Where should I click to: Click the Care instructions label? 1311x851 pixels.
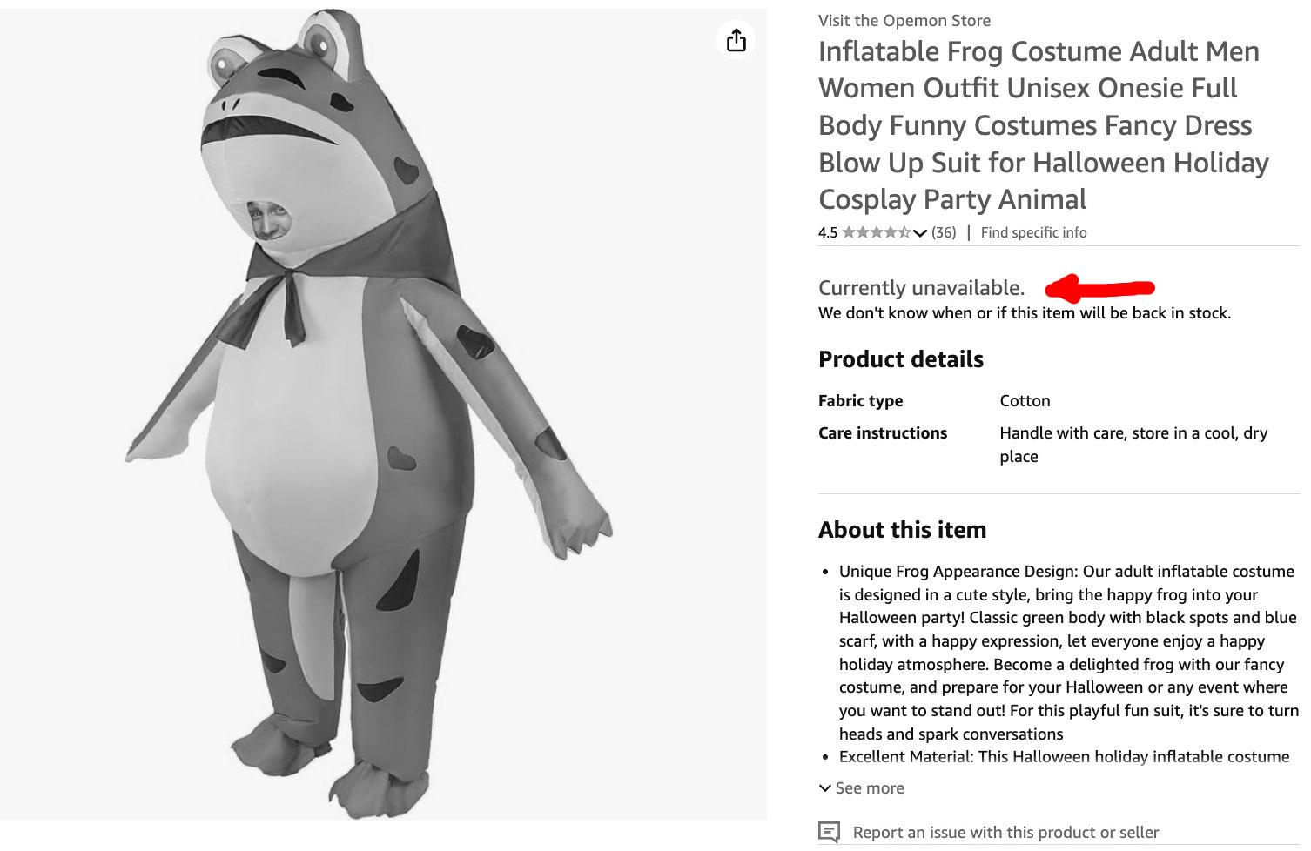pos(882,432)
